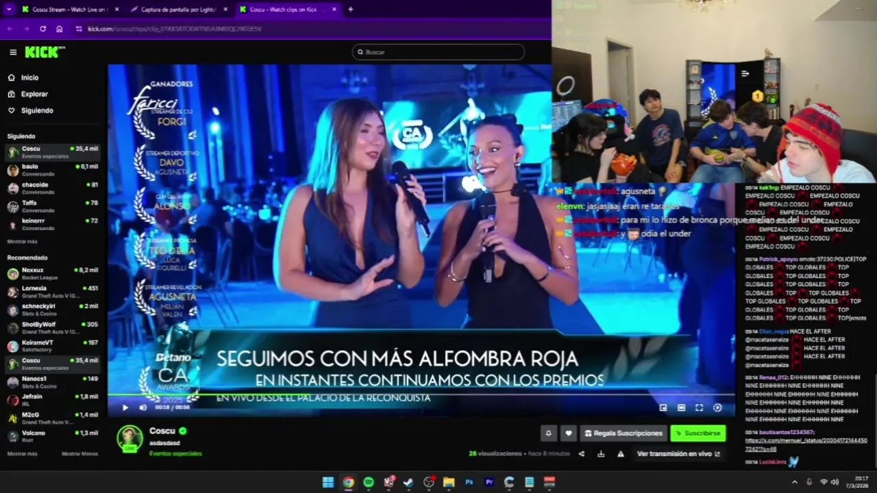Click Regala Suscripciones button
877x493 pixels.
(623, 433)
